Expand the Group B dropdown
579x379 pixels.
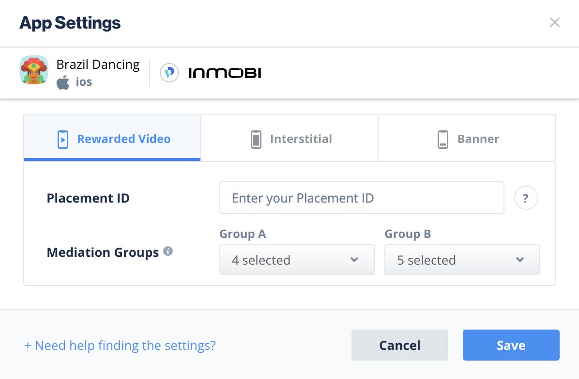point(462,260)
